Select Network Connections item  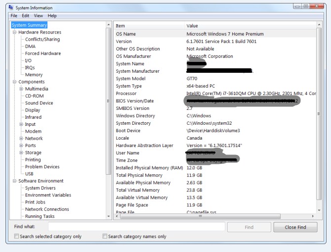click(47, 209)
